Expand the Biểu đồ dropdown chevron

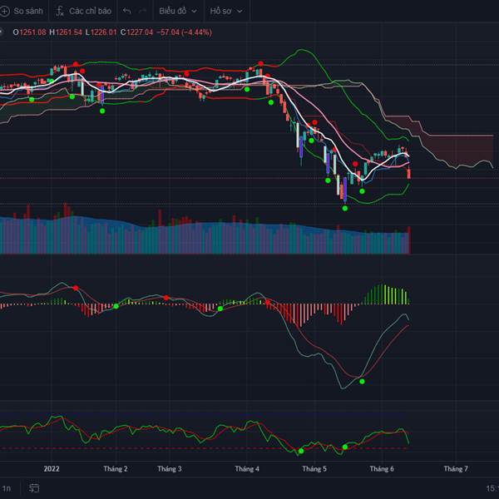tap(194, 12)
